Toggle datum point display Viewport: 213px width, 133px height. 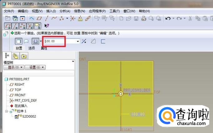pos(23,26)
